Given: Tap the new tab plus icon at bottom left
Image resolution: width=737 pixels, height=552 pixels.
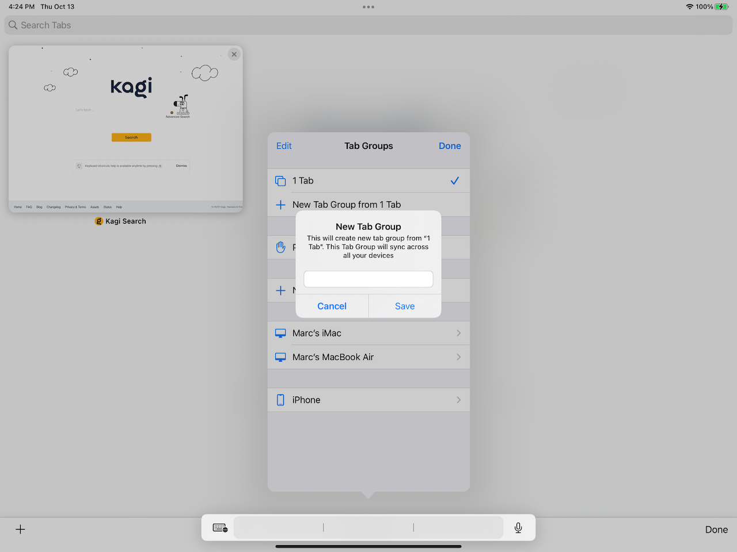Looking at the screenshot, I should 20,529.
